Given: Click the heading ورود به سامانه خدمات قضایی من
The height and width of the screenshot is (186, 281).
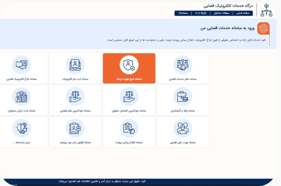Looking at the screenshot, I should coord(227,28).
